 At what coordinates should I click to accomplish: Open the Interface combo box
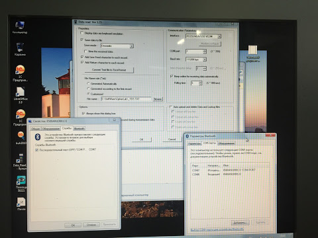point(203,36)
